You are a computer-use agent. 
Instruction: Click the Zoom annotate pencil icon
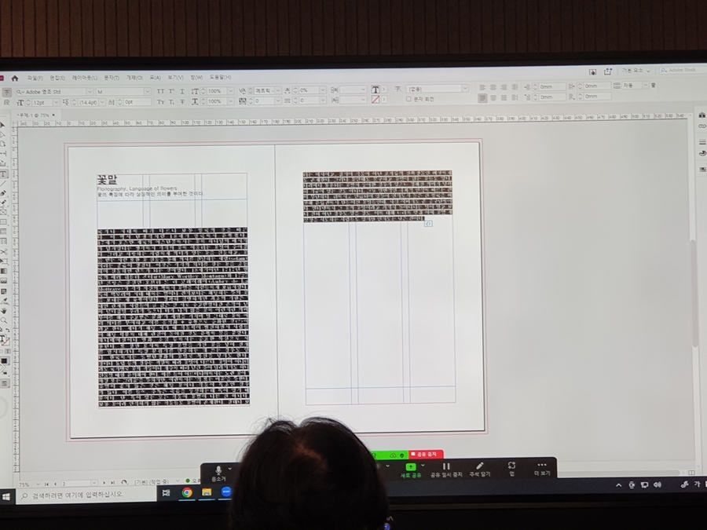tap(480, 466)
